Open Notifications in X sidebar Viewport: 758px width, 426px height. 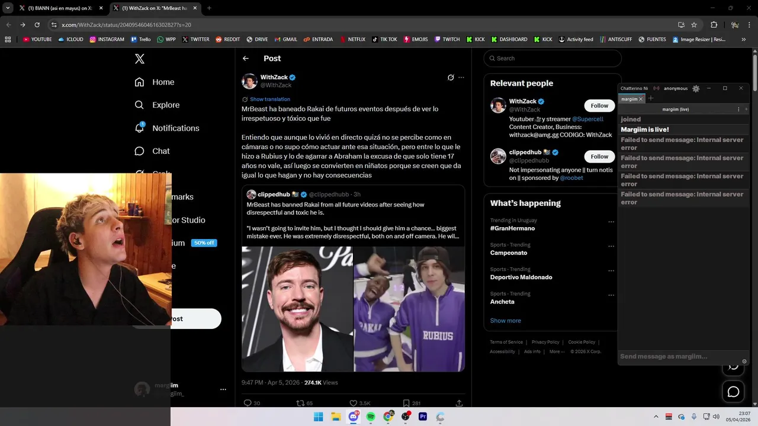pyautogui.click(x=167, y=128)
